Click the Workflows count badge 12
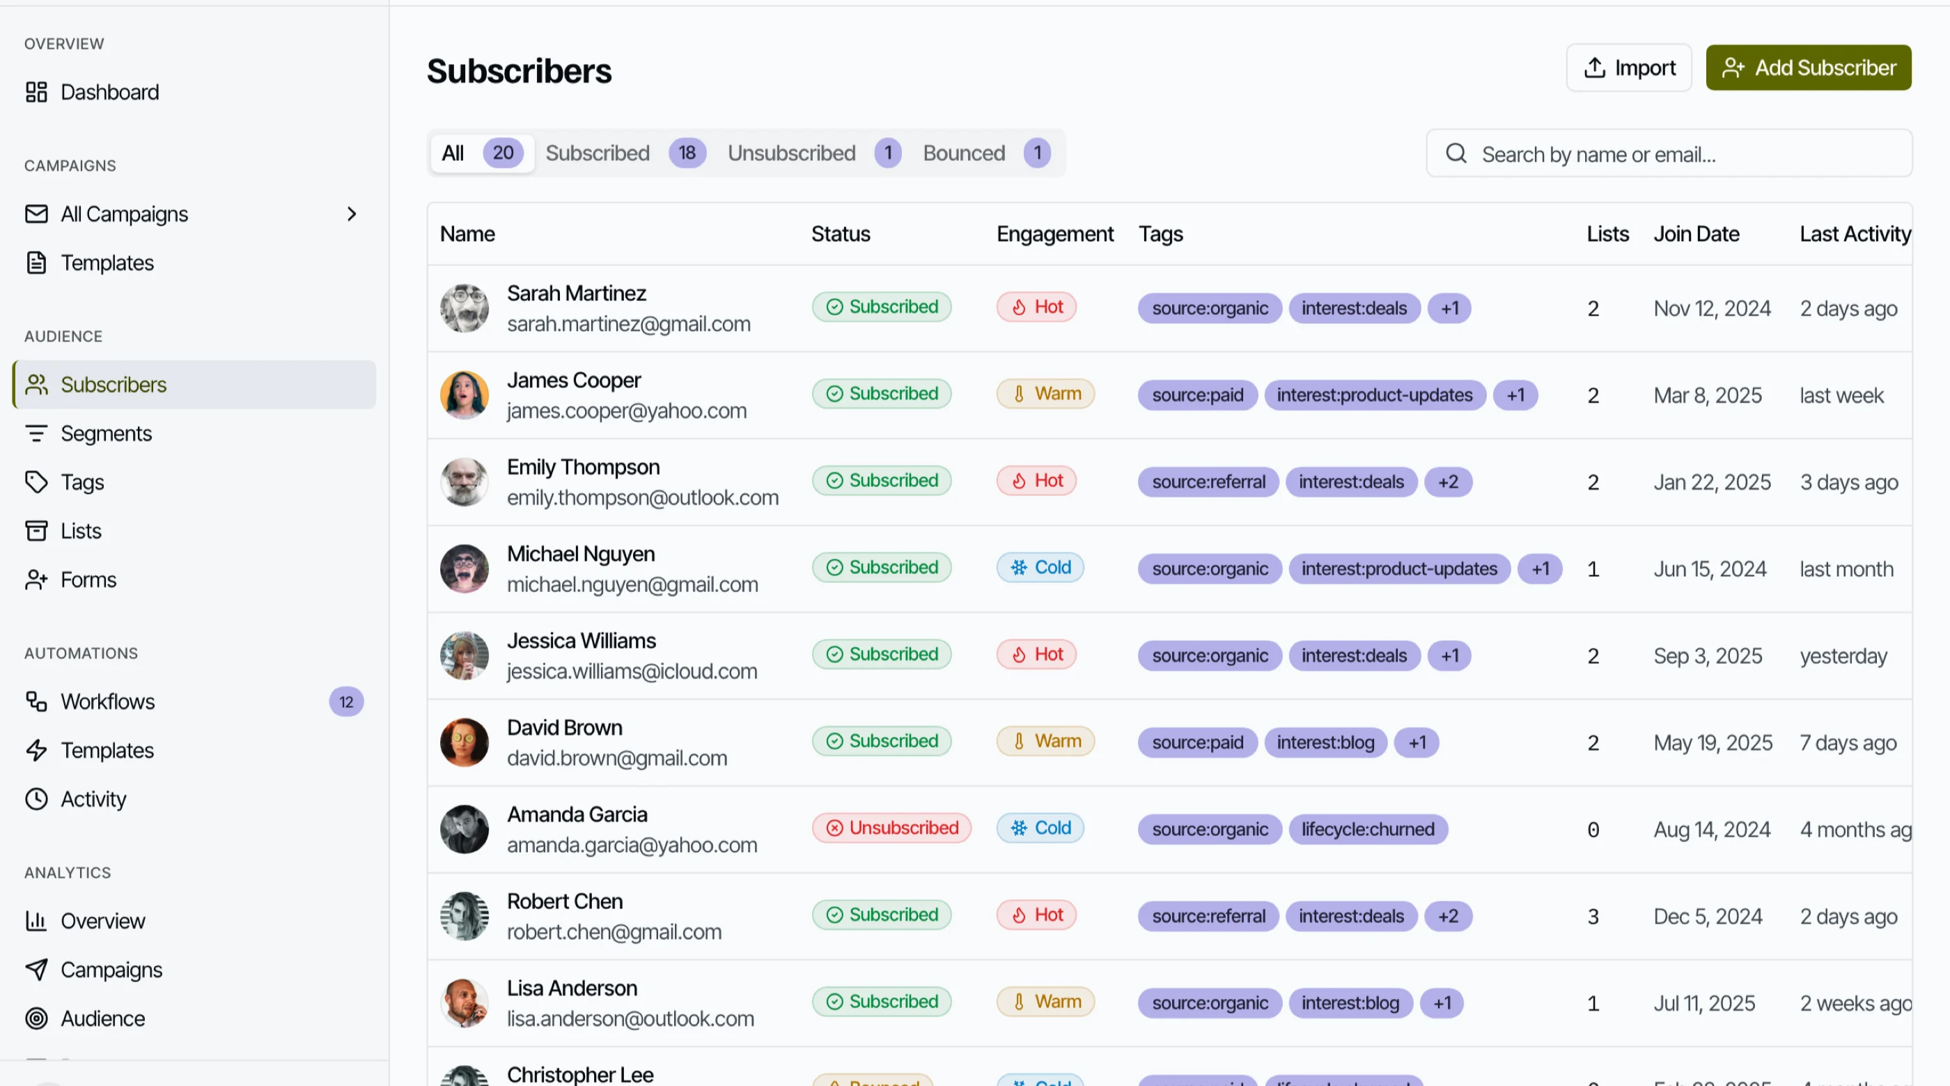This screenshot has width=1950, height=1086. pyautogui.click(x=346, y=702)
